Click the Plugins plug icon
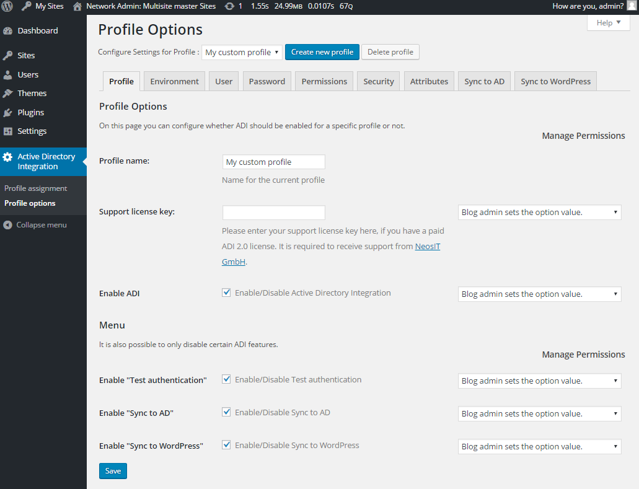 (x=8, y=113)
